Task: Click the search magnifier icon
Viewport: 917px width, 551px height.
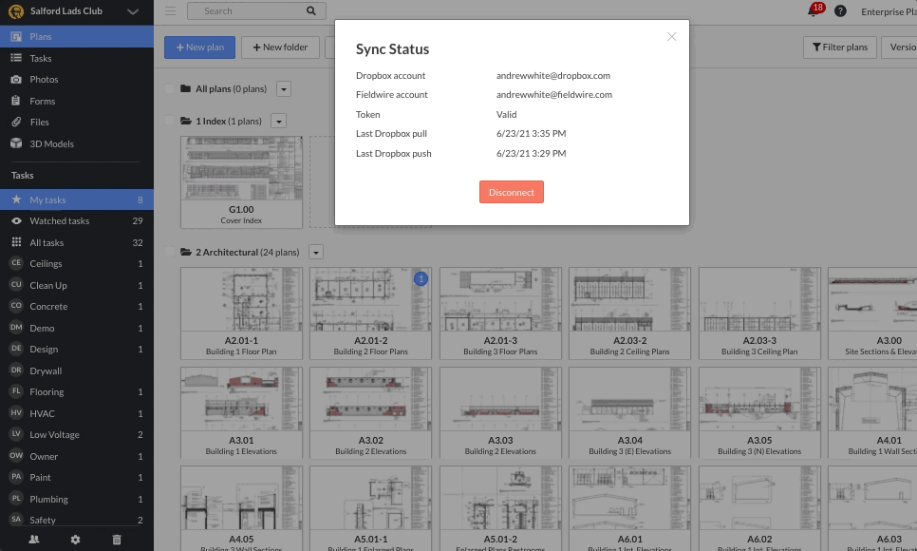Action: click(x=311, y=11)
